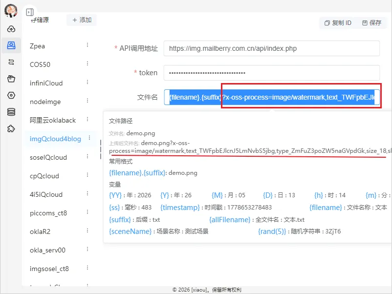Select the storage source drive icon
392x294 pixels.
[11, 45]
